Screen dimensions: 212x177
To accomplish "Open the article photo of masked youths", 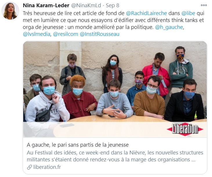I will (x=115, y=89).
